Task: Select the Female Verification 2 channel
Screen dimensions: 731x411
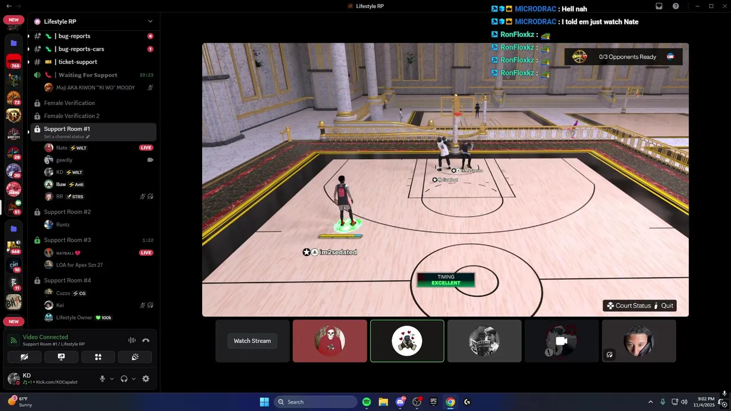Action: tap(93, 116)
